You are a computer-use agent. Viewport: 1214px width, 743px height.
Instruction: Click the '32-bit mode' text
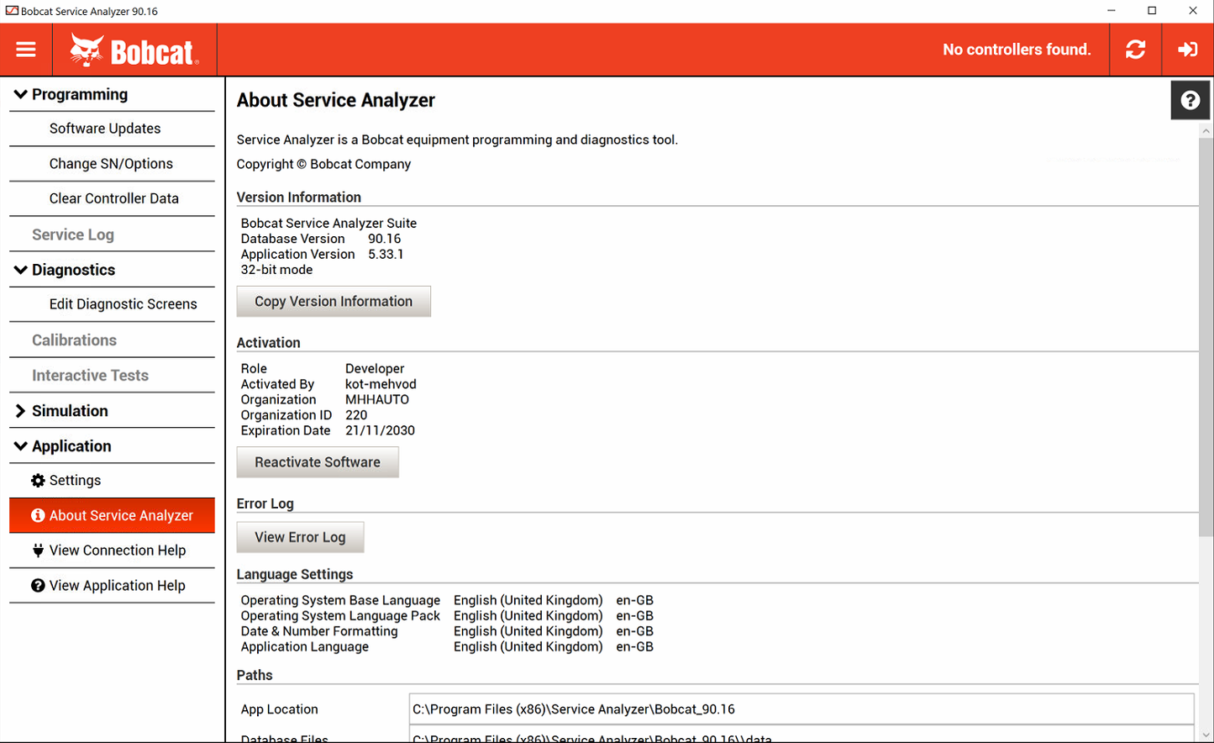point(276,270)
